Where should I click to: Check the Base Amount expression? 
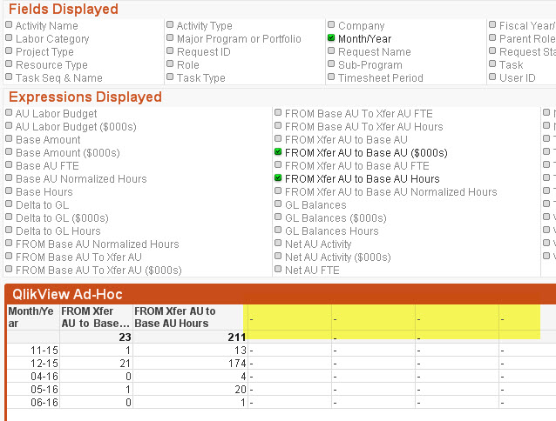pos(9,139)
